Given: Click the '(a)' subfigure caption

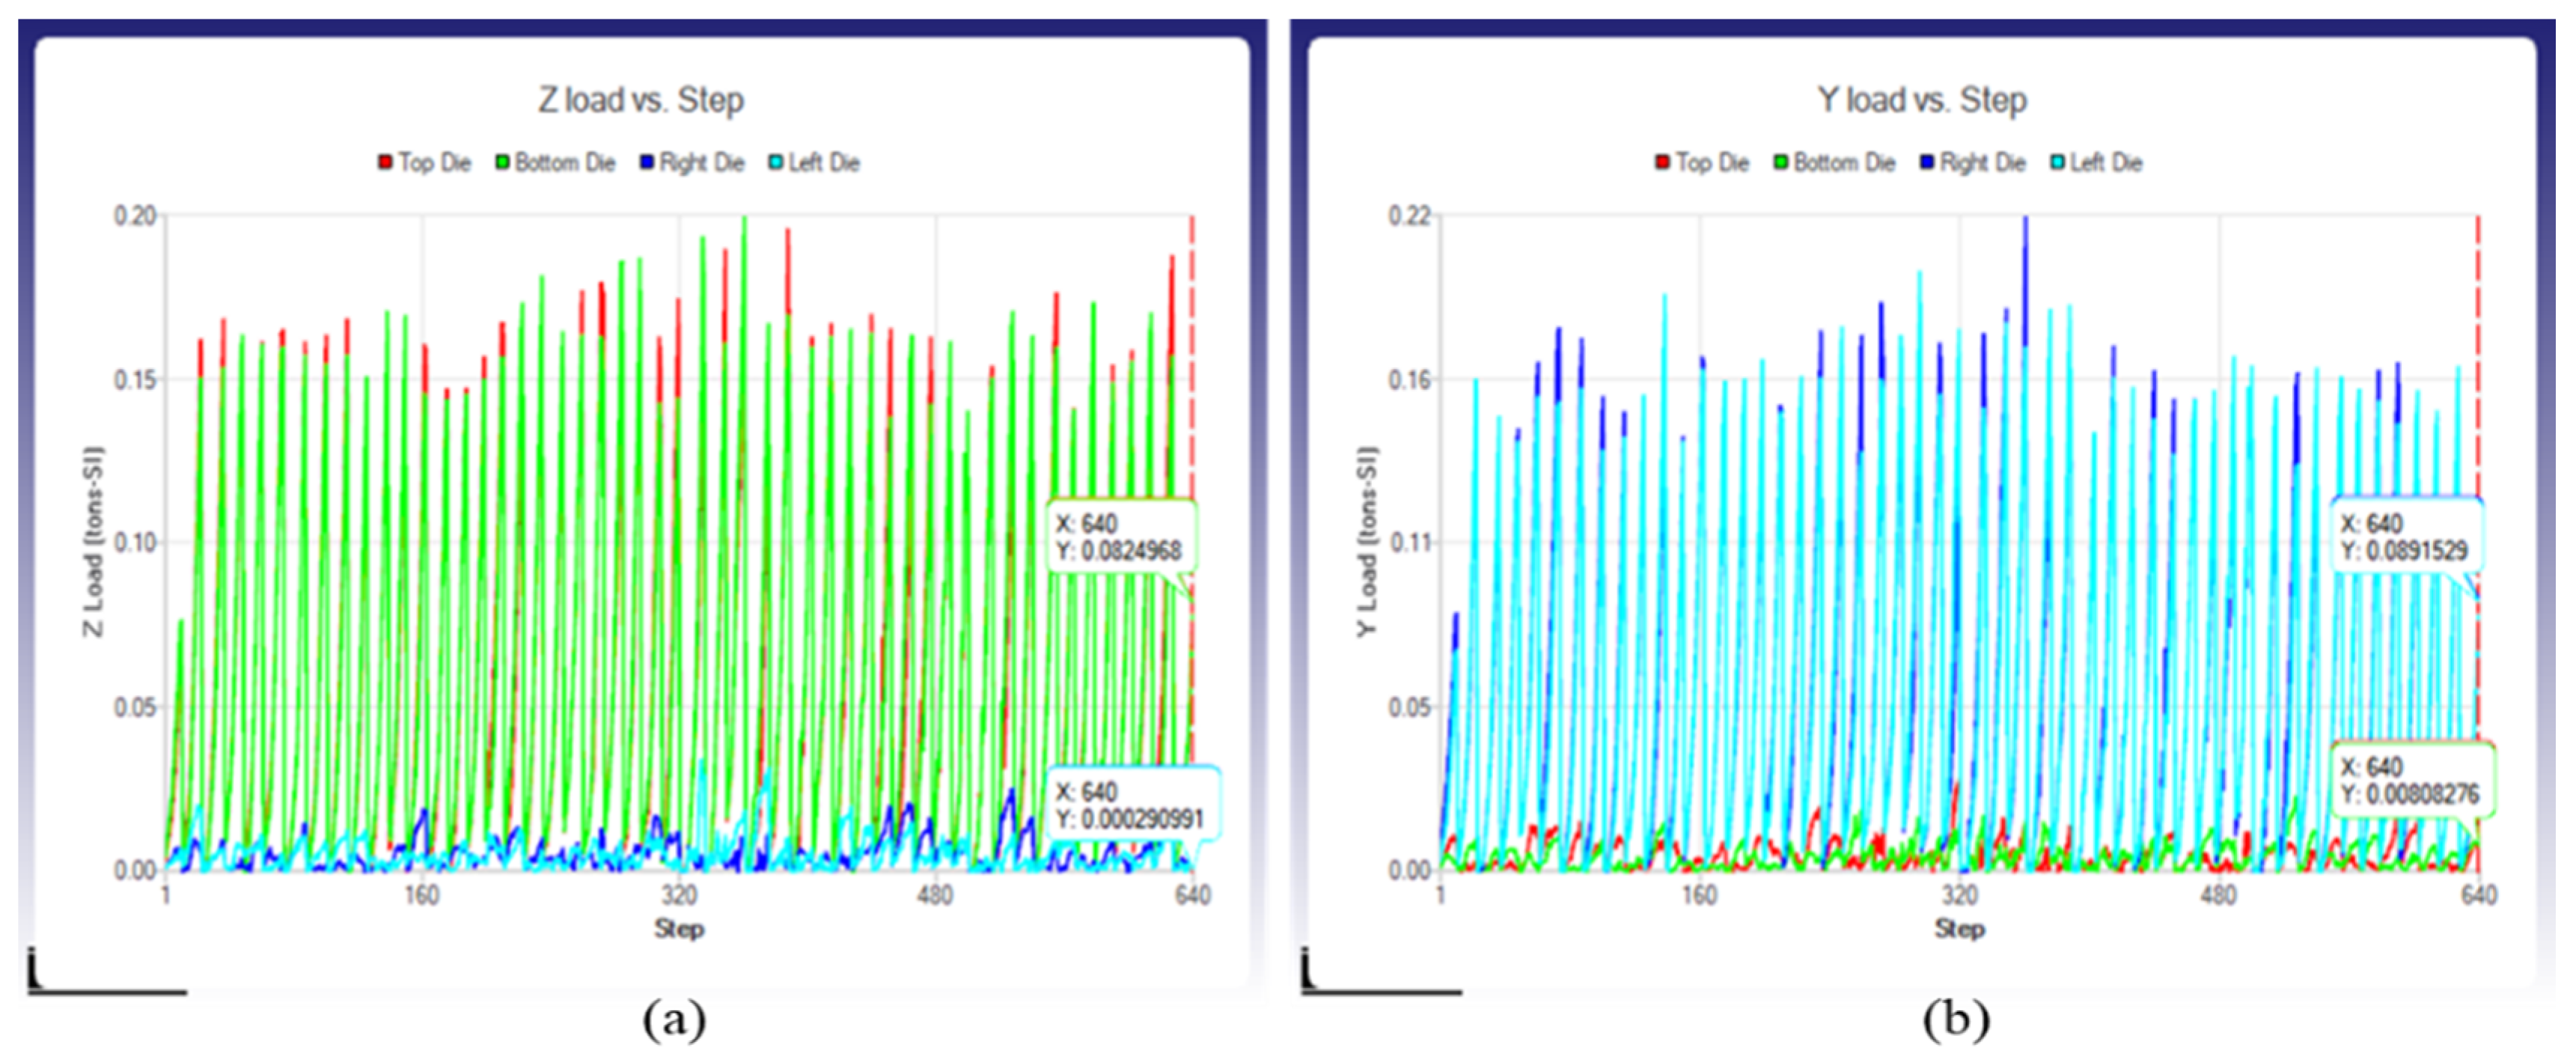Looking at the screenshot, I should click(x=674, y=1021).
